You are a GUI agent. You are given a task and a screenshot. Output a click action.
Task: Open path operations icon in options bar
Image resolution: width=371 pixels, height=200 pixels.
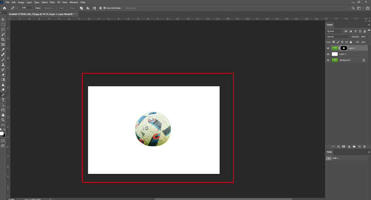click(81, 8)
